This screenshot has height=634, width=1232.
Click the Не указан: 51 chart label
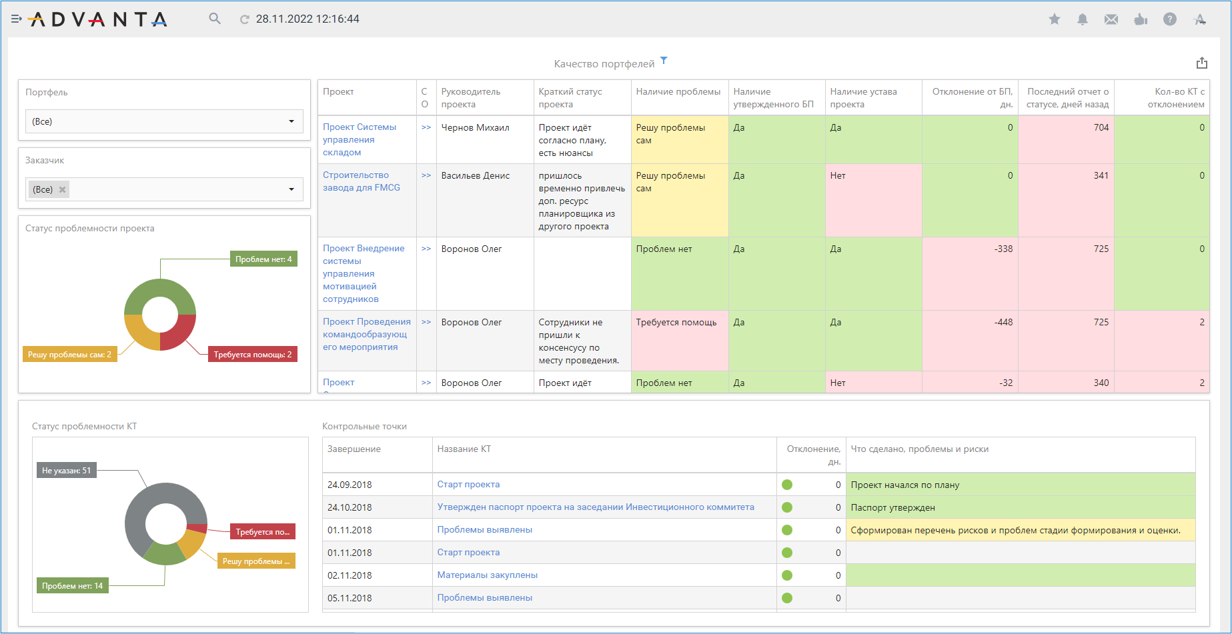[66, 471]
